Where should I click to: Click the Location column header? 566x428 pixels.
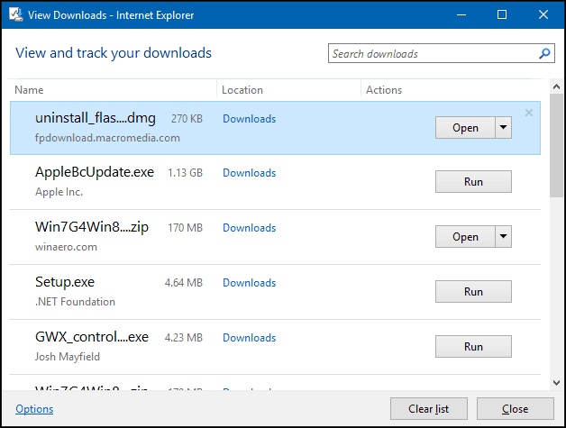242,90
